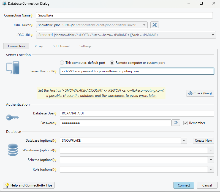Open the Warehouse dropdown list
The image size is (220, 192).
(x=211, y=150)
